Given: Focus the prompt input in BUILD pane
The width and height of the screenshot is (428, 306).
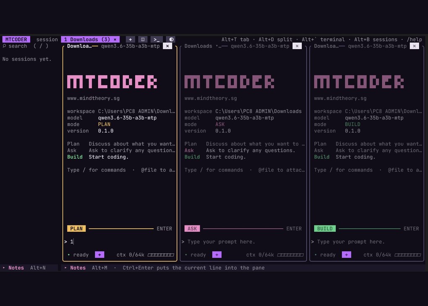Looking at the screenshot, I should click(x=366, y=242).
